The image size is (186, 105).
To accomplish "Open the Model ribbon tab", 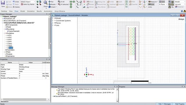I will click(x=23, y=11).
